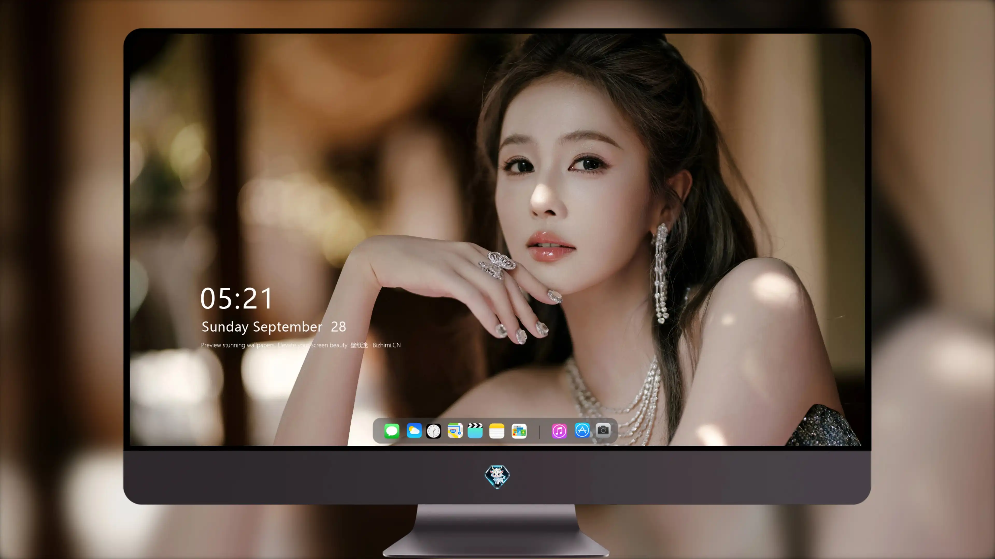
Task: Open the Camera app in the dock
Action: [603, 430]
